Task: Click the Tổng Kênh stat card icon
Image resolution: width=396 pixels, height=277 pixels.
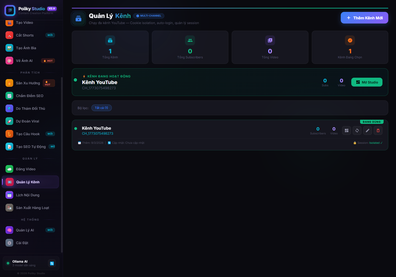Action: pyautogui.click(x=110, y=40)
